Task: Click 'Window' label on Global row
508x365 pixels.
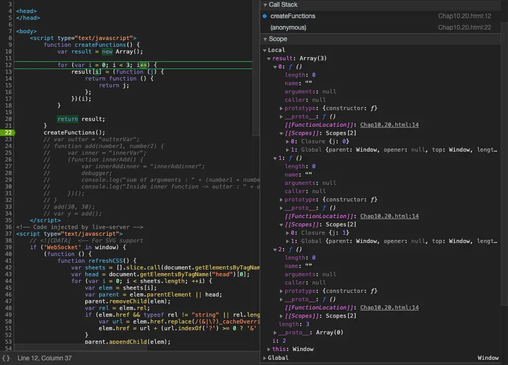Action: point(488,358)
